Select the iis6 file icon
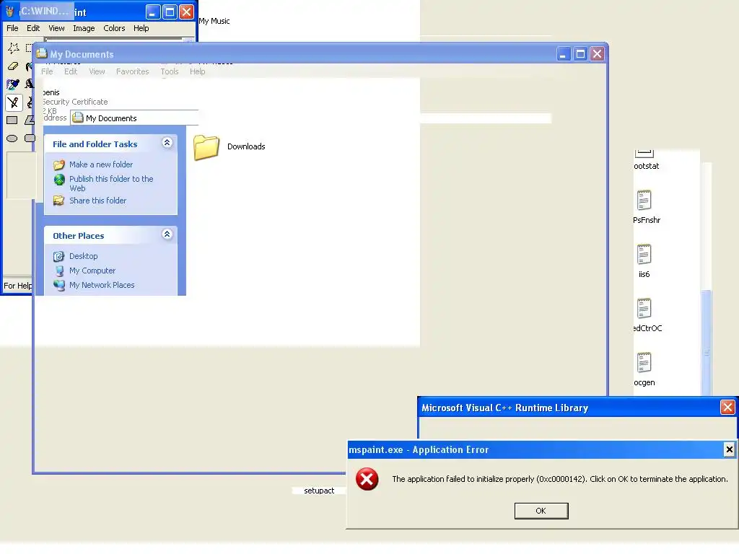This screenshot has width=739, height=554. pos(644,255)
